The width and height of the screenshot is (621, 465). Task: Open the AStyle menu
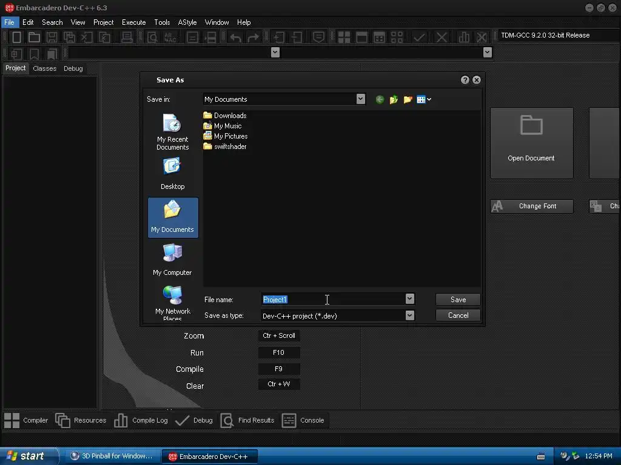(x=187, y=22)
